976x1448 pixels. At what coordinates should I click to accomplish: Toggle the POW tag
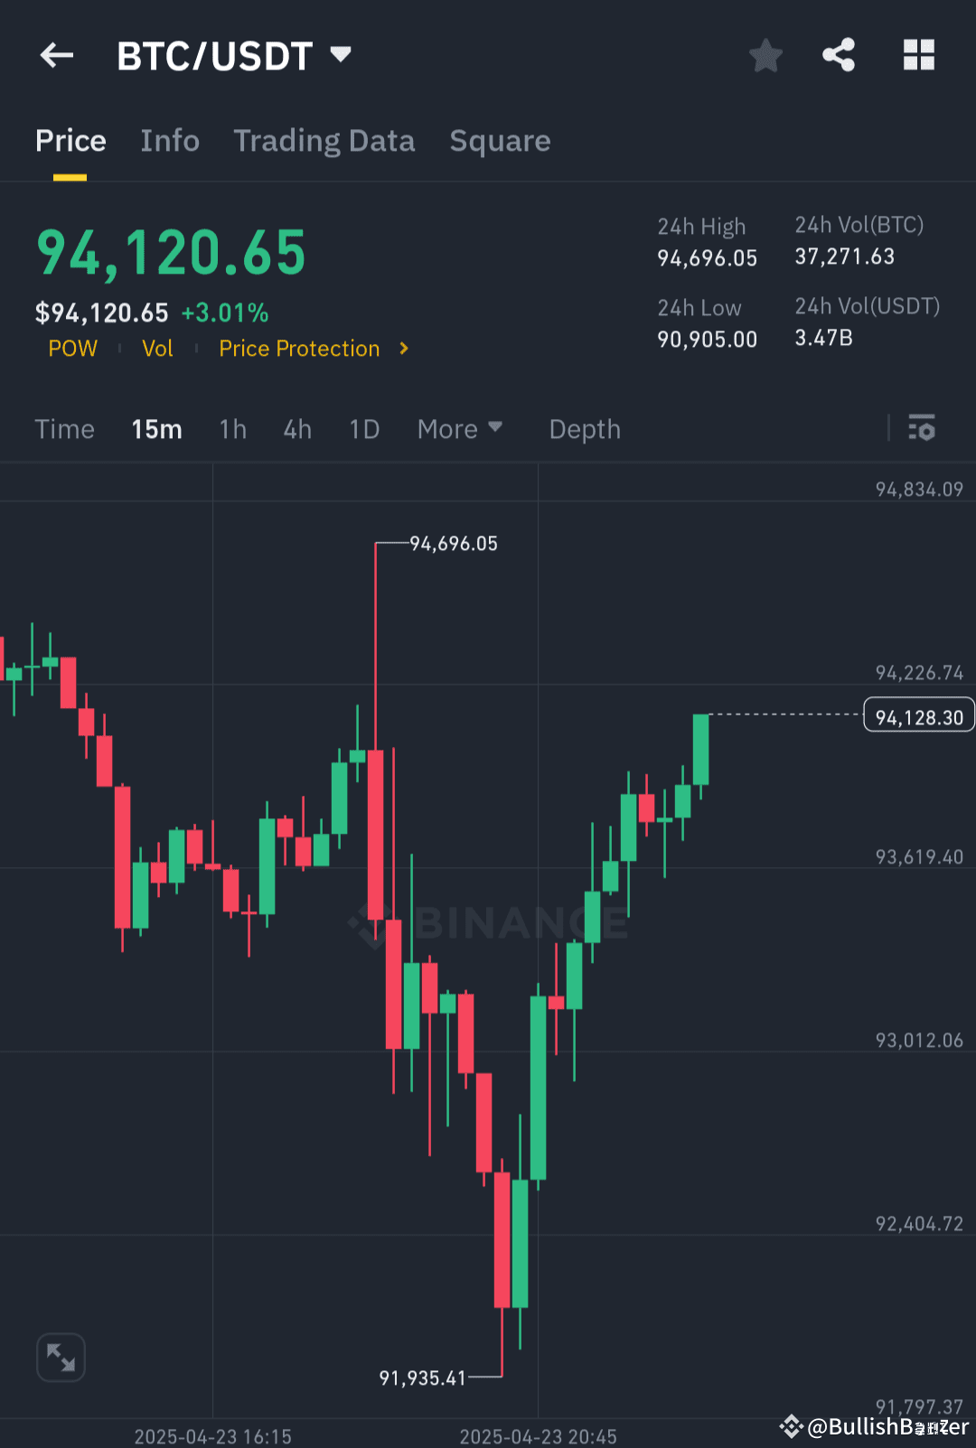point(72,349)
